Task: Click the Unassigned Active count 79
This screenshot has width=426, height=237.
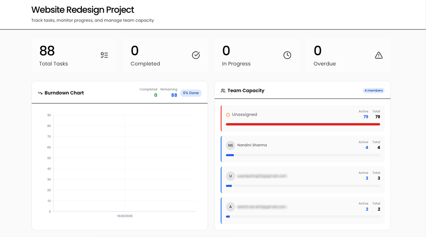Action: pyautogui.click(x=366, y=117)
